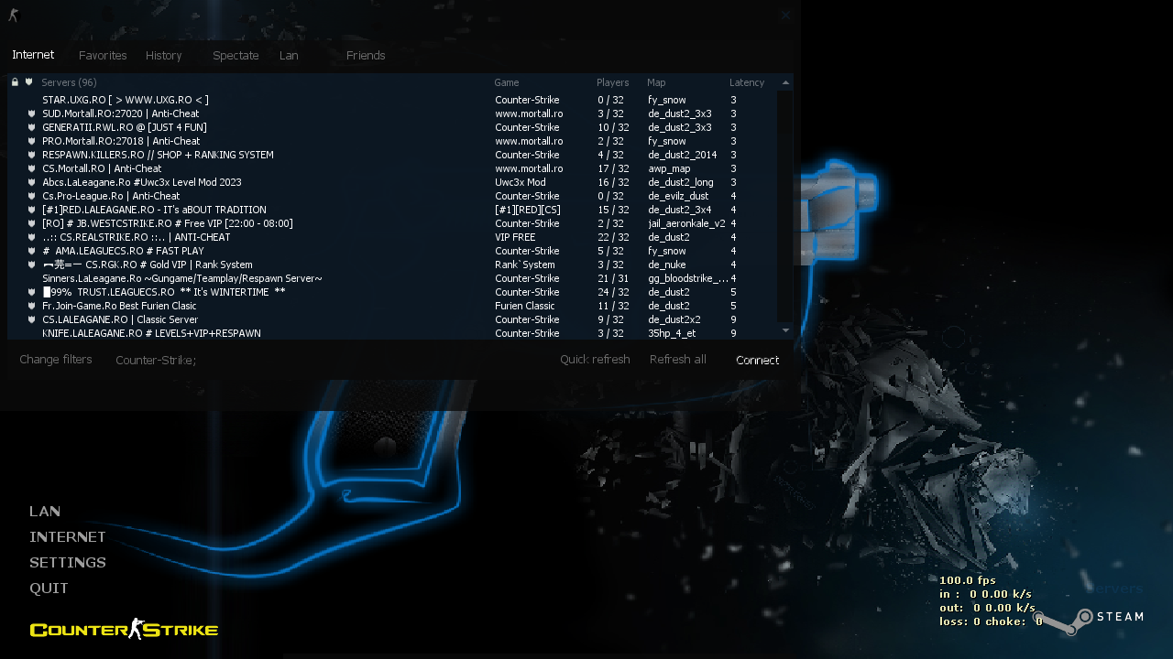Sort servers by the Map column
The height and width of the screenshot is (659, 1173).
656,82
